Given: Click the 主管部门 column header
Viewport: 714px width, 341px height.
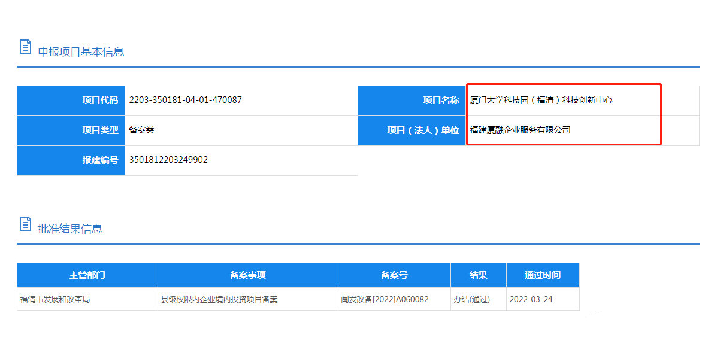Looking at the screenshot, I should [87, 275].
